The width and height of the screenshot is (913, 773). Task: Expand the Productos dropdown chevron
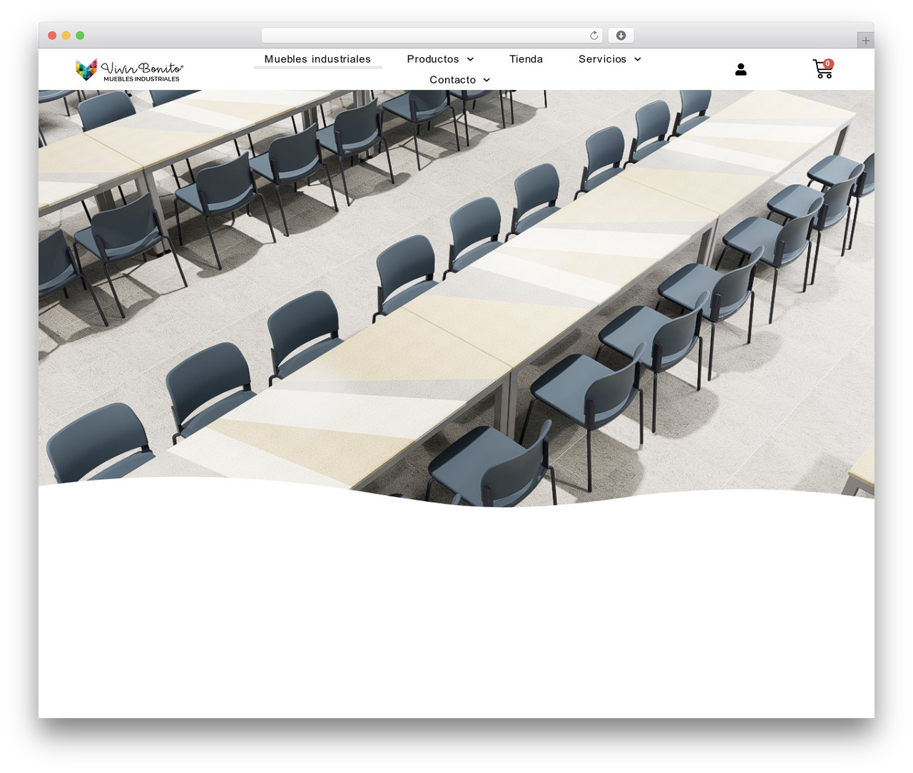tap(470, 59)
